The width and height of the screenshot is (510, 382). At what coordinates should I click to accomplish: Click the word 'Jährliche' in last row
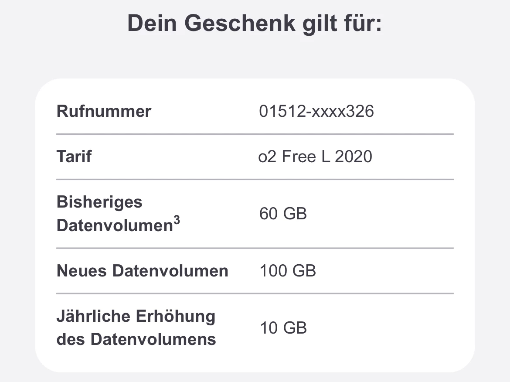94,316
